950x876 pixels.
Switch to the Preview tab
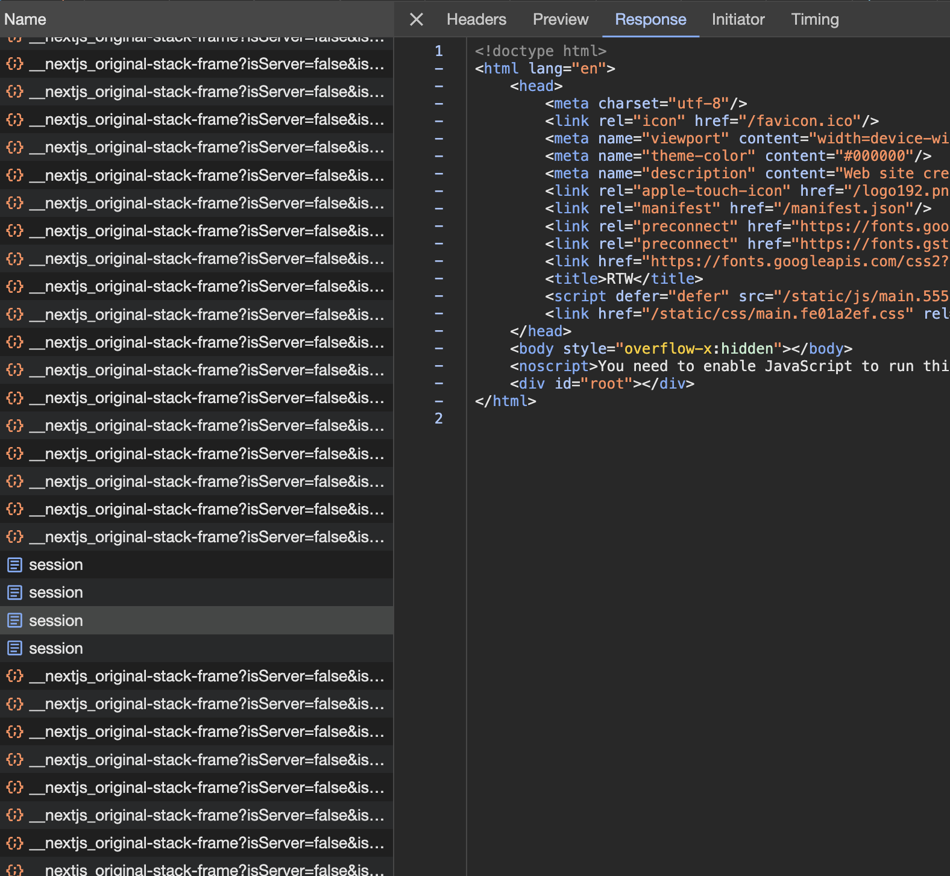pos(561,19)
